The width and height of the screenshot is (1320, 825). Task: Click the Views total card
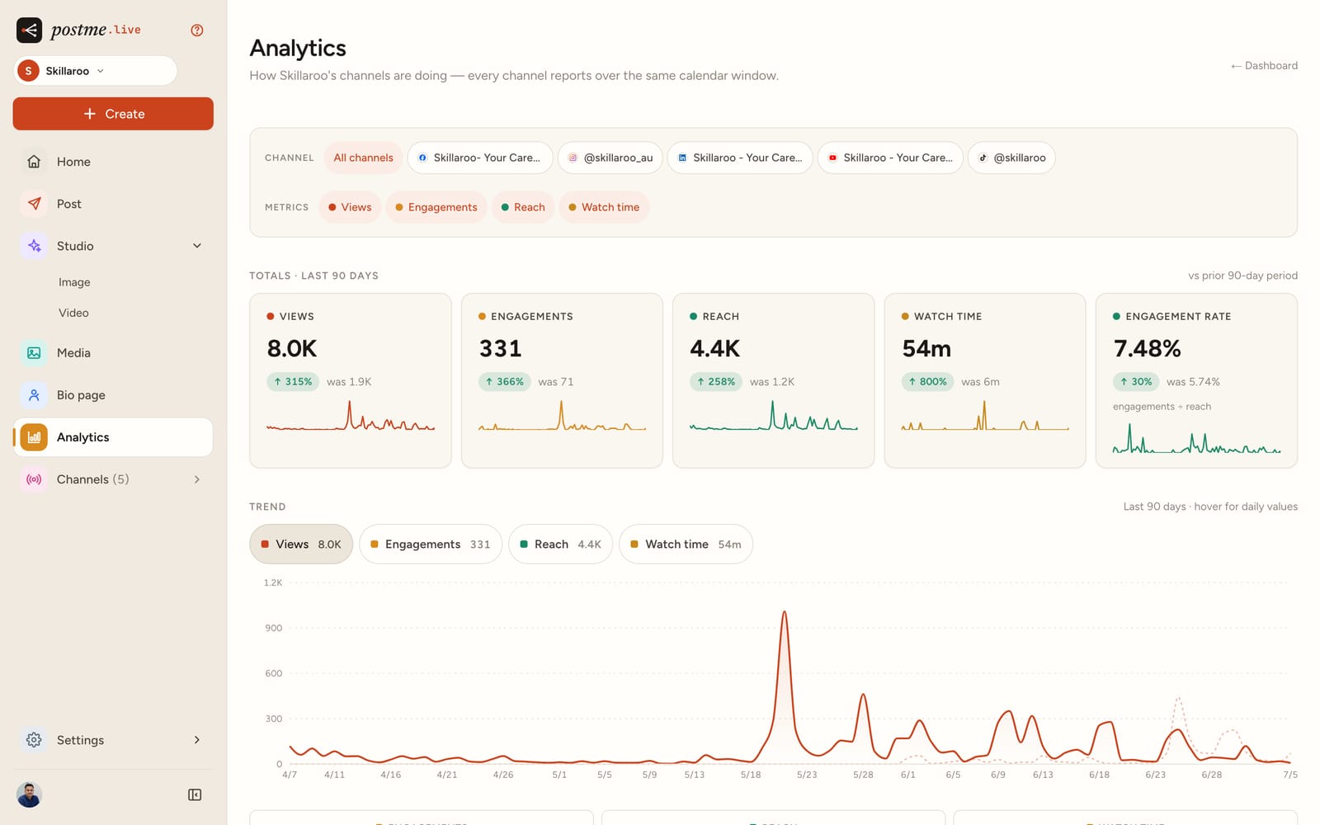[x=351, y=380]
